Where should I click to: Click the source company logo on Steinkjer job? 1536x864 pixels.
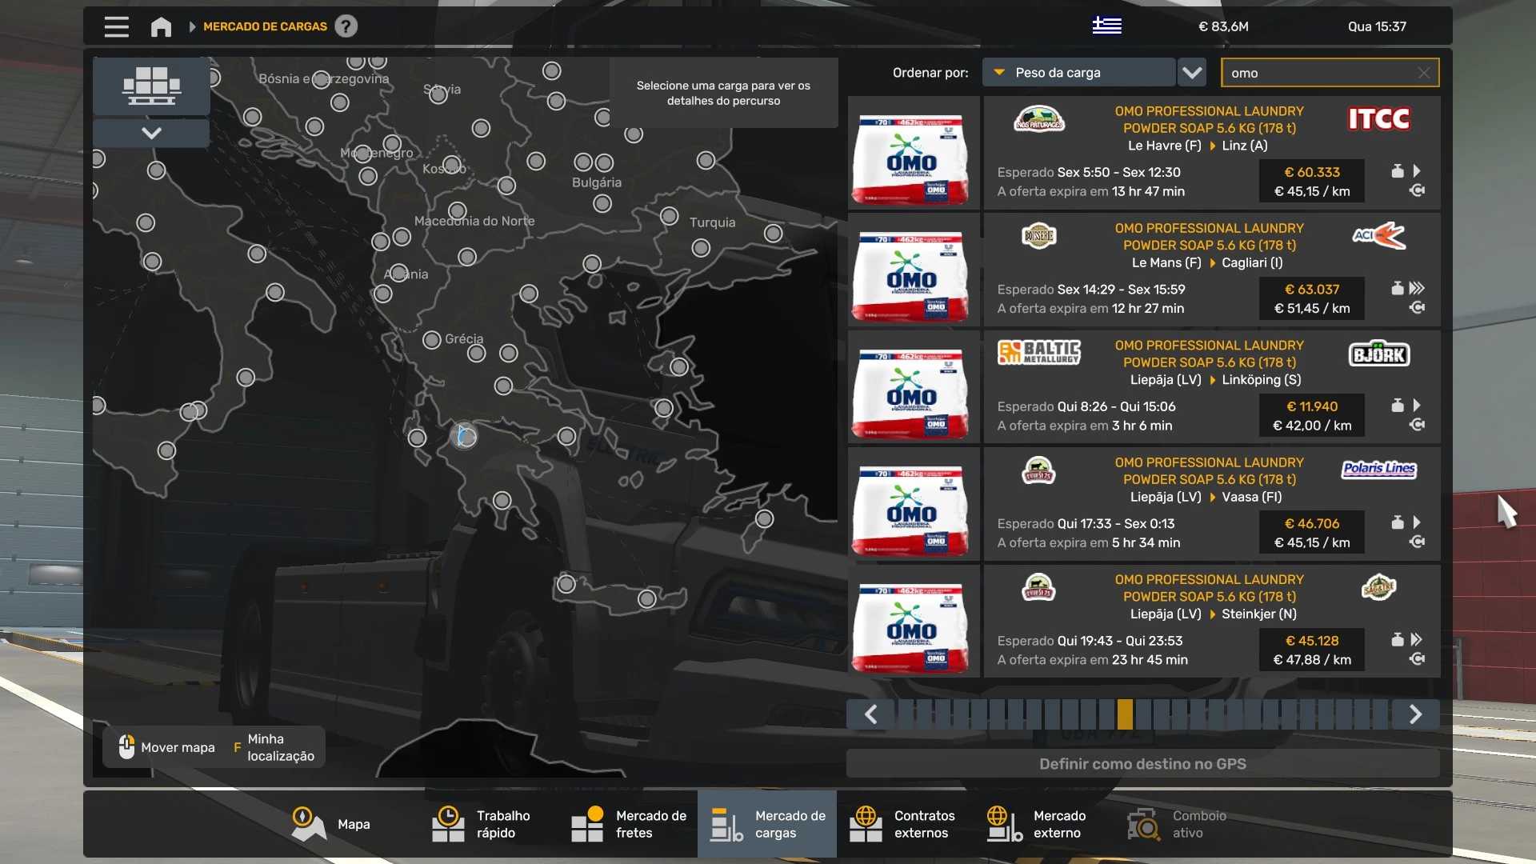click(1038, 588)
